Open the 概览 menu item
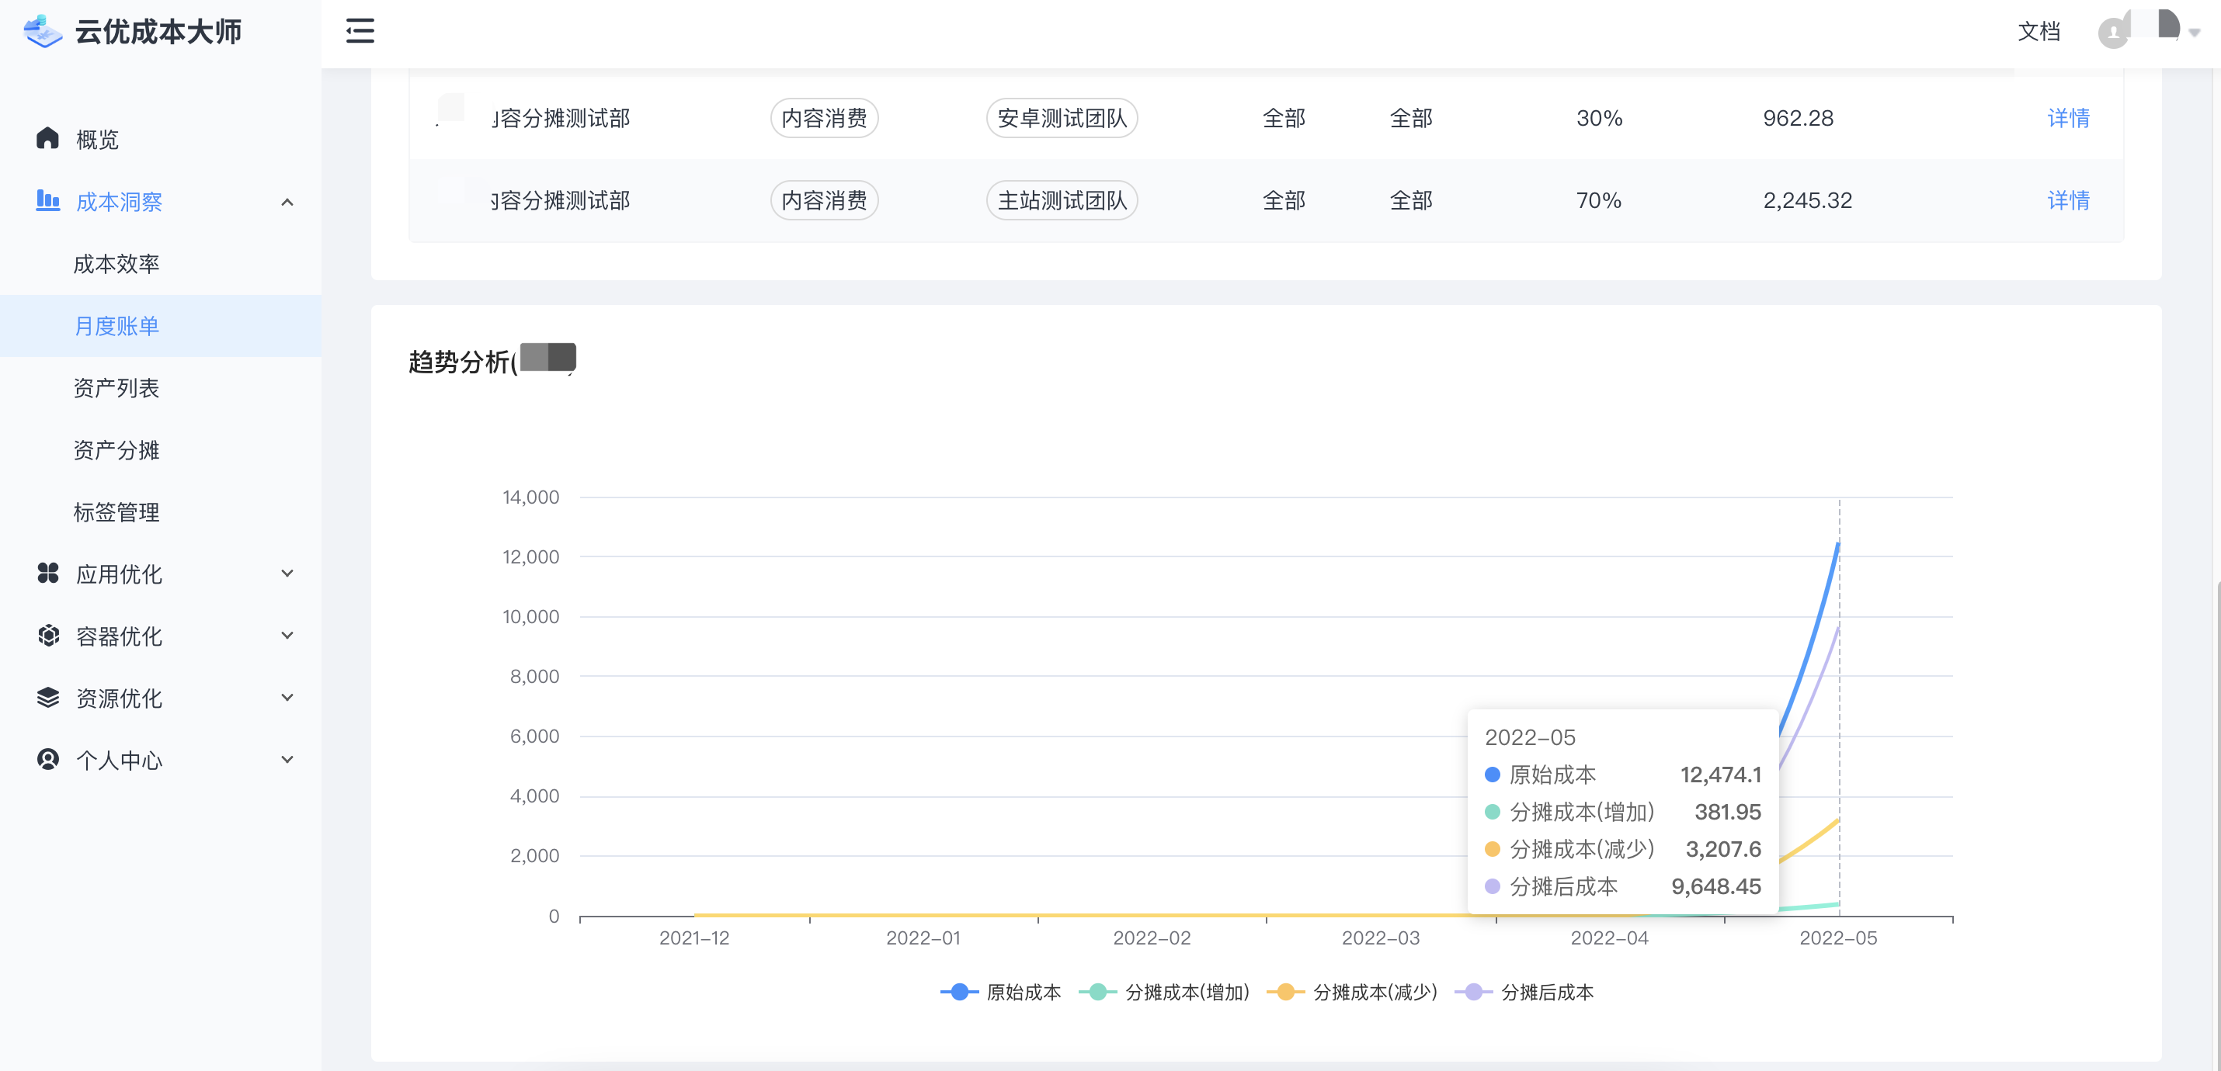2221x1071 pixels. 161,140
